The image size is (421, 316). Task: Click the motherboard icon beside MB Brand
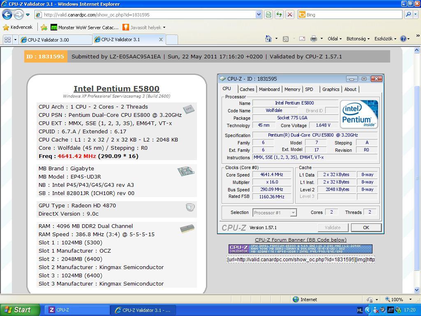(186, 171)
